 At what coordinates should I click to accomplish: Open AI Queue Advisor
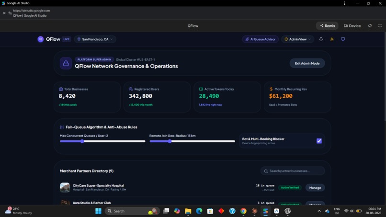[x=261, y=39]
